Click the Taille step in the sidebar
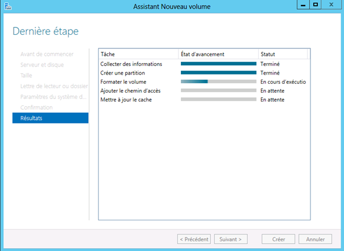The image size is (344, 251). [27, 75]
